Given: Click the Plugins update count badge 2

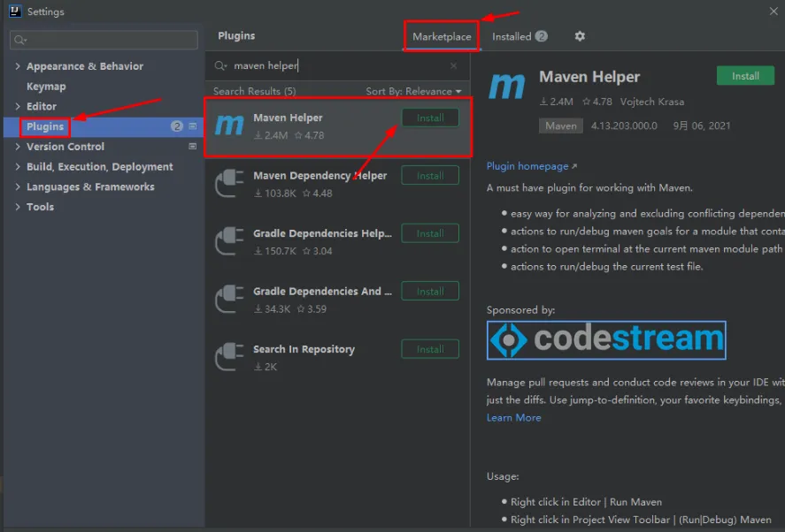Looking at the screenshot, I should [177, 126].
